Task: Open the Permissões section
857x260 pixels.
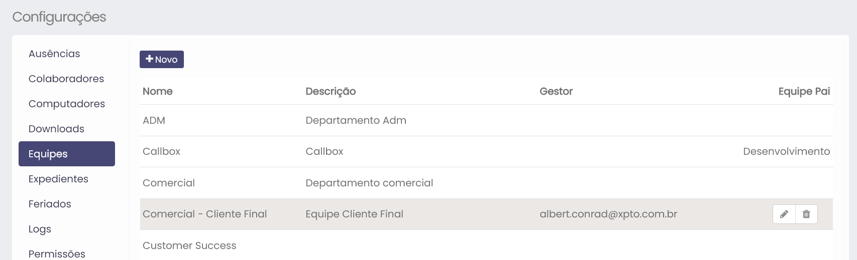Action: pyautogui.click(x=57, y=253)
